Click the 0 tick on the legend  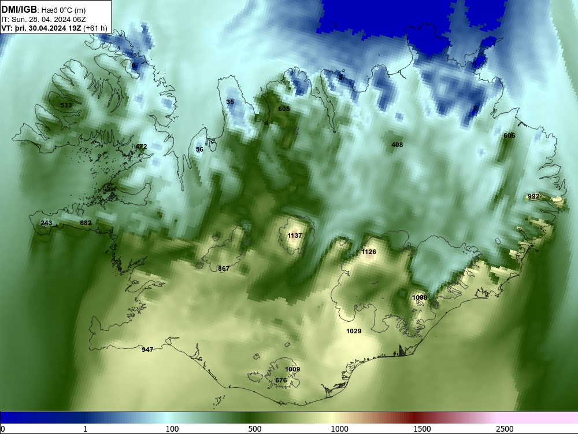3,429
